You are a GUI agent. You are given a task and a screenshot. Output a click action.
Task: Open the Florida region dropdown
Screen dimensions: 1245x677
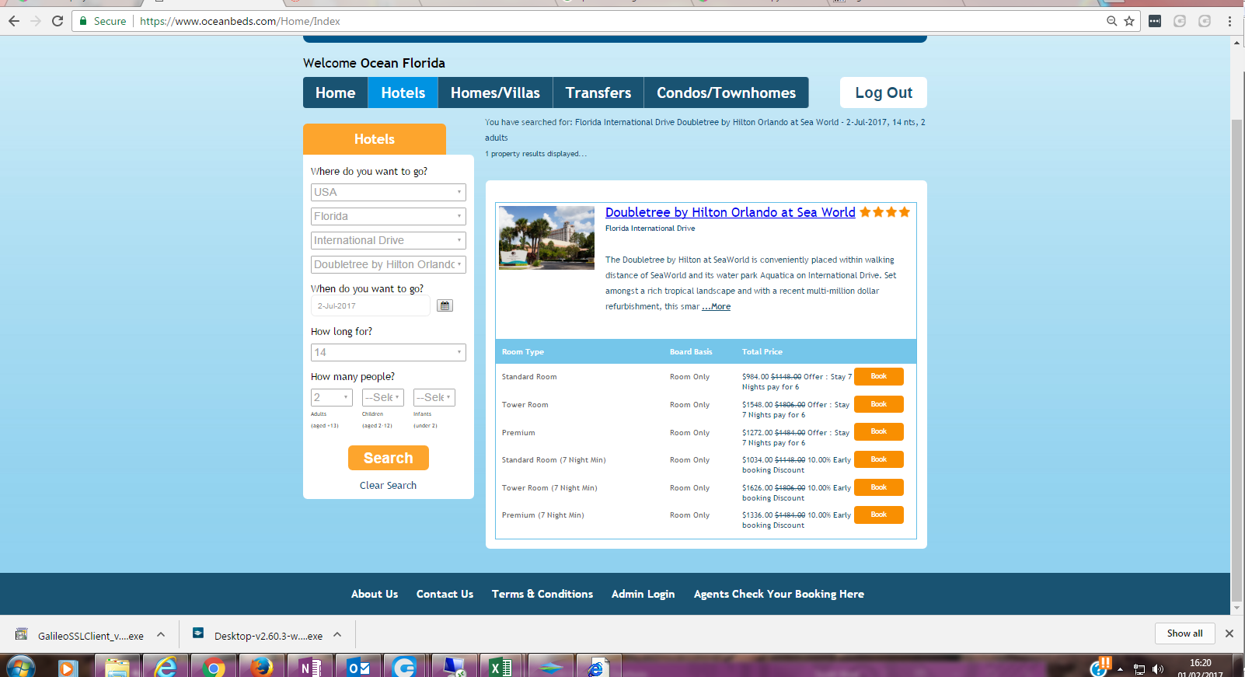(x=389, y=216)
